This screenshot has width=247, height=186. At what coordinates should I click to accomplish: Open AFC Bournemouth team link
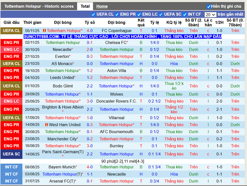117,131
